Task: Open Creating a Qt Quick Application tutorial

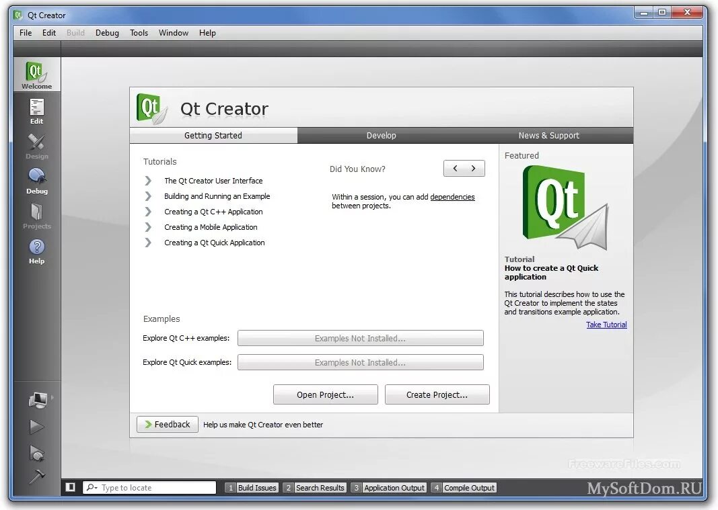Action: tap(214, 243)
